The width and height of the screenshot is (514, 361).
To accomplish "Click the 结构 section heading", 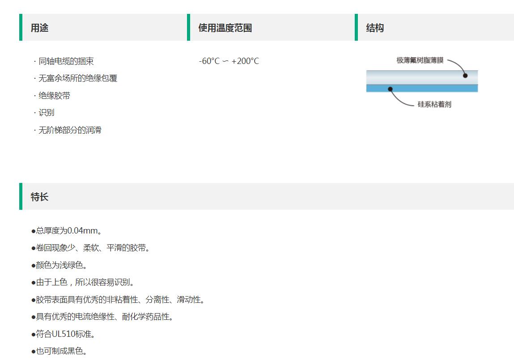I will [x=375, y=28].
